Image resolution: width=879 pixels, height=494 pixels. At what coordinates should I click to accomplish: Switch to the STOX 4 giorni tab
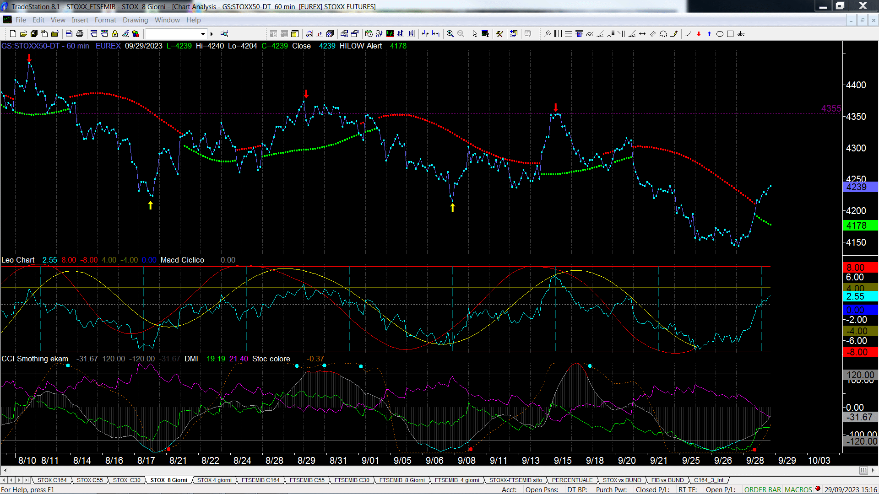click(x=214, y=480)
